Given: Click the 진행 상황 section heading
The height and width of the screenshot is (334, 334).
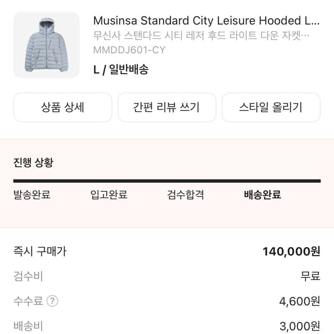Looking at the screenshot, I should (x=33, y=162).
